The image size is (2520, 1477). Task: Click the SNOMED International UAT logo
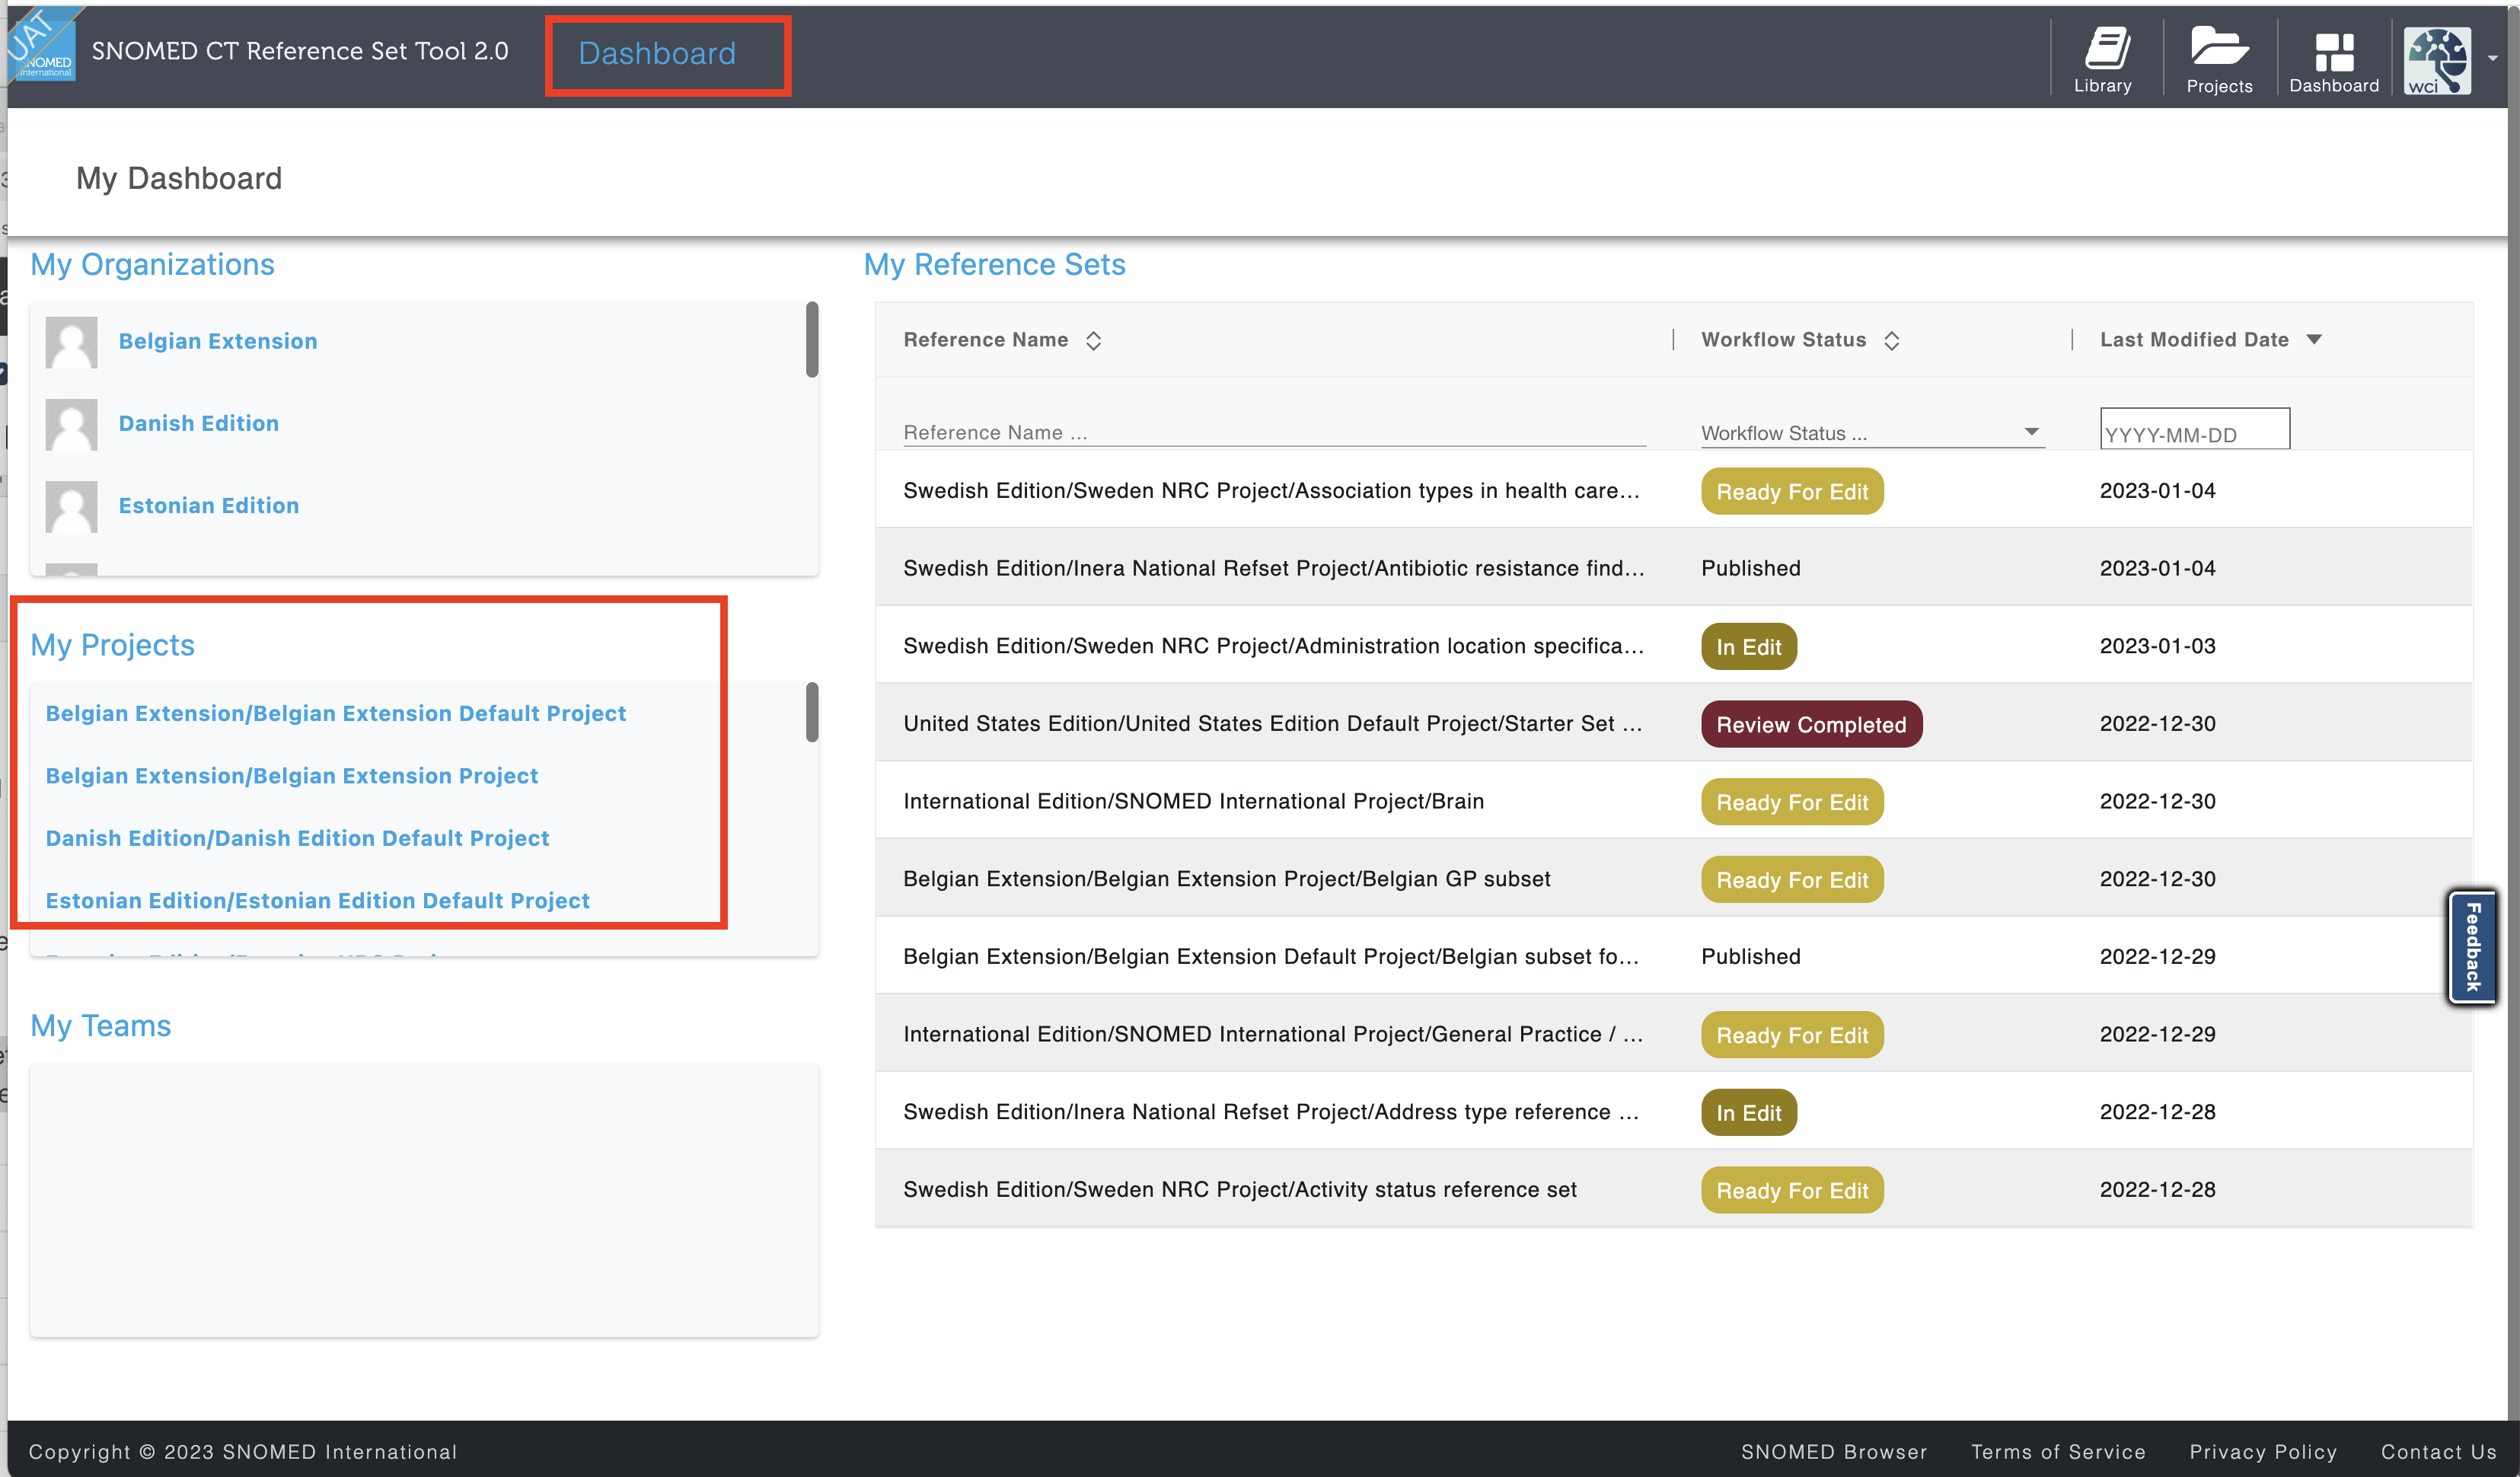click(40, 43)
